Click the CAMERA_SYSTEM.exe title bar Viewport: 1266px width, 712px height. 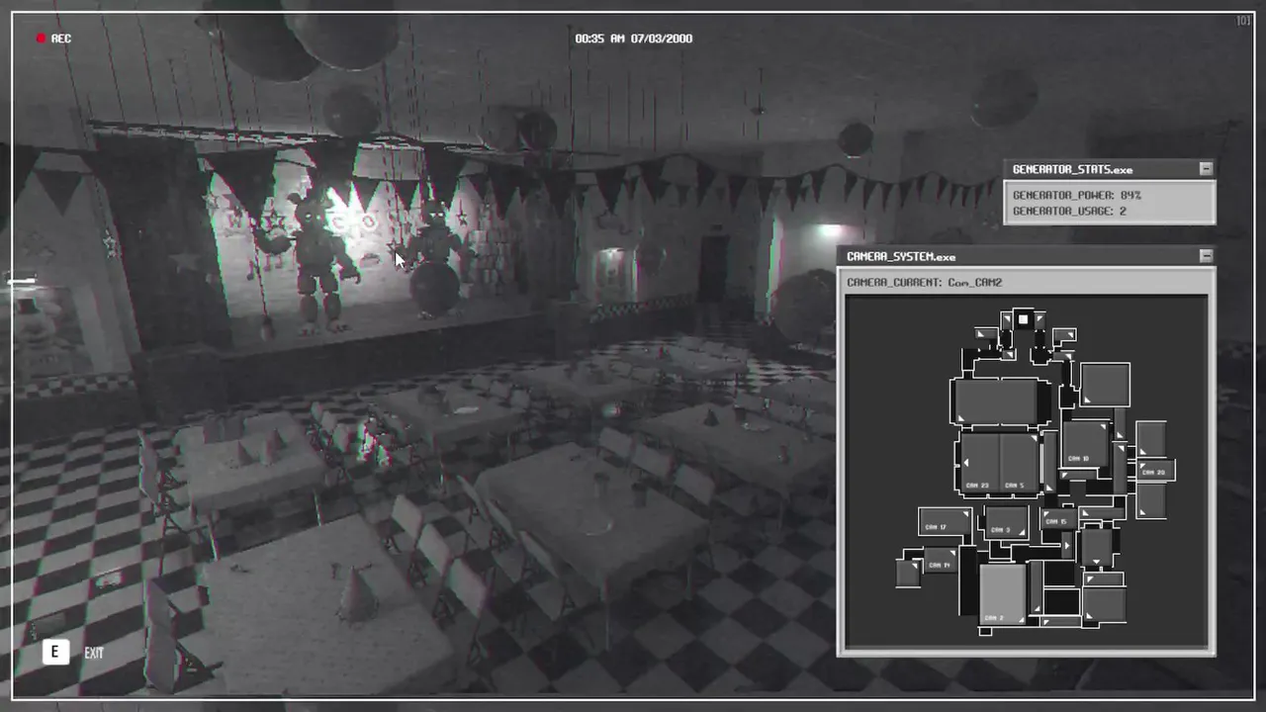(x=1027, y=256)
